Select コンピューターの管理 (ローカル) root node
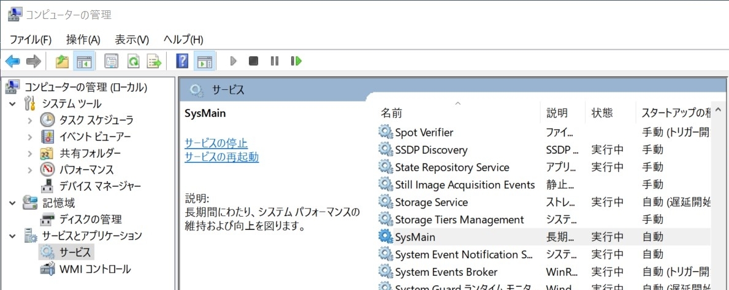 (x=86, y=87)
